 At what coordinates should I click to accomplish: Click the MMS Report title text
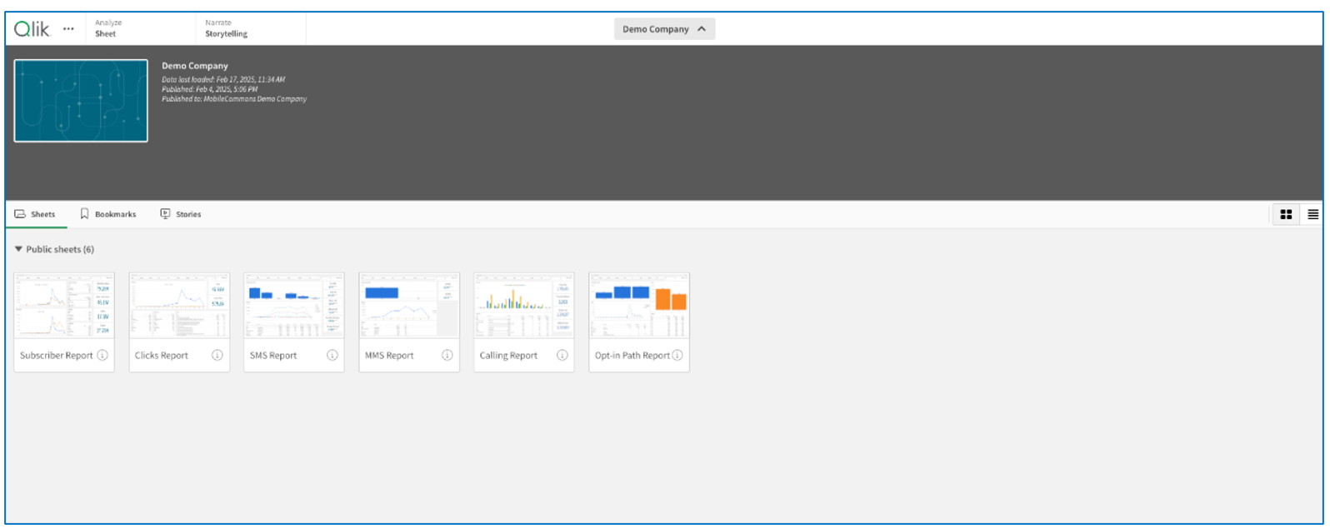tap(389, 356)
